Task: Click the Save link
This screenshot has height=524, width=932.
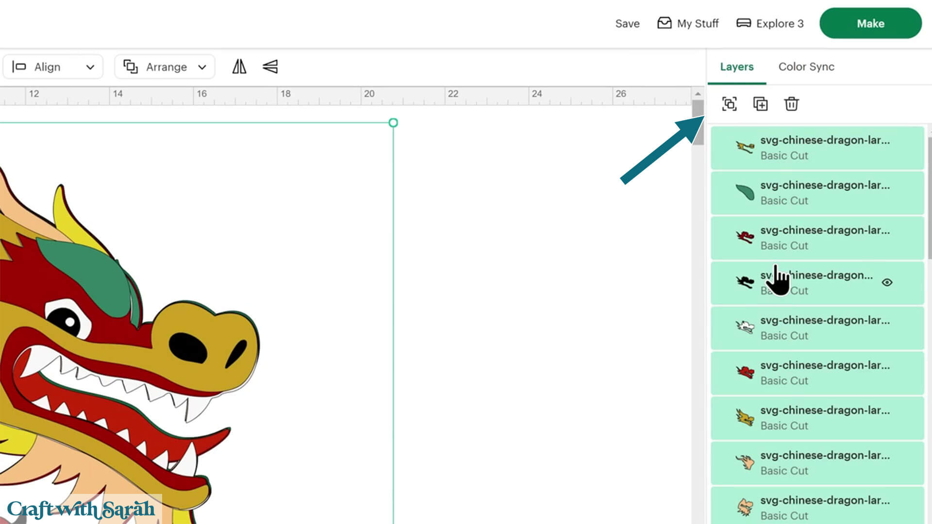Action: (627, 23)
